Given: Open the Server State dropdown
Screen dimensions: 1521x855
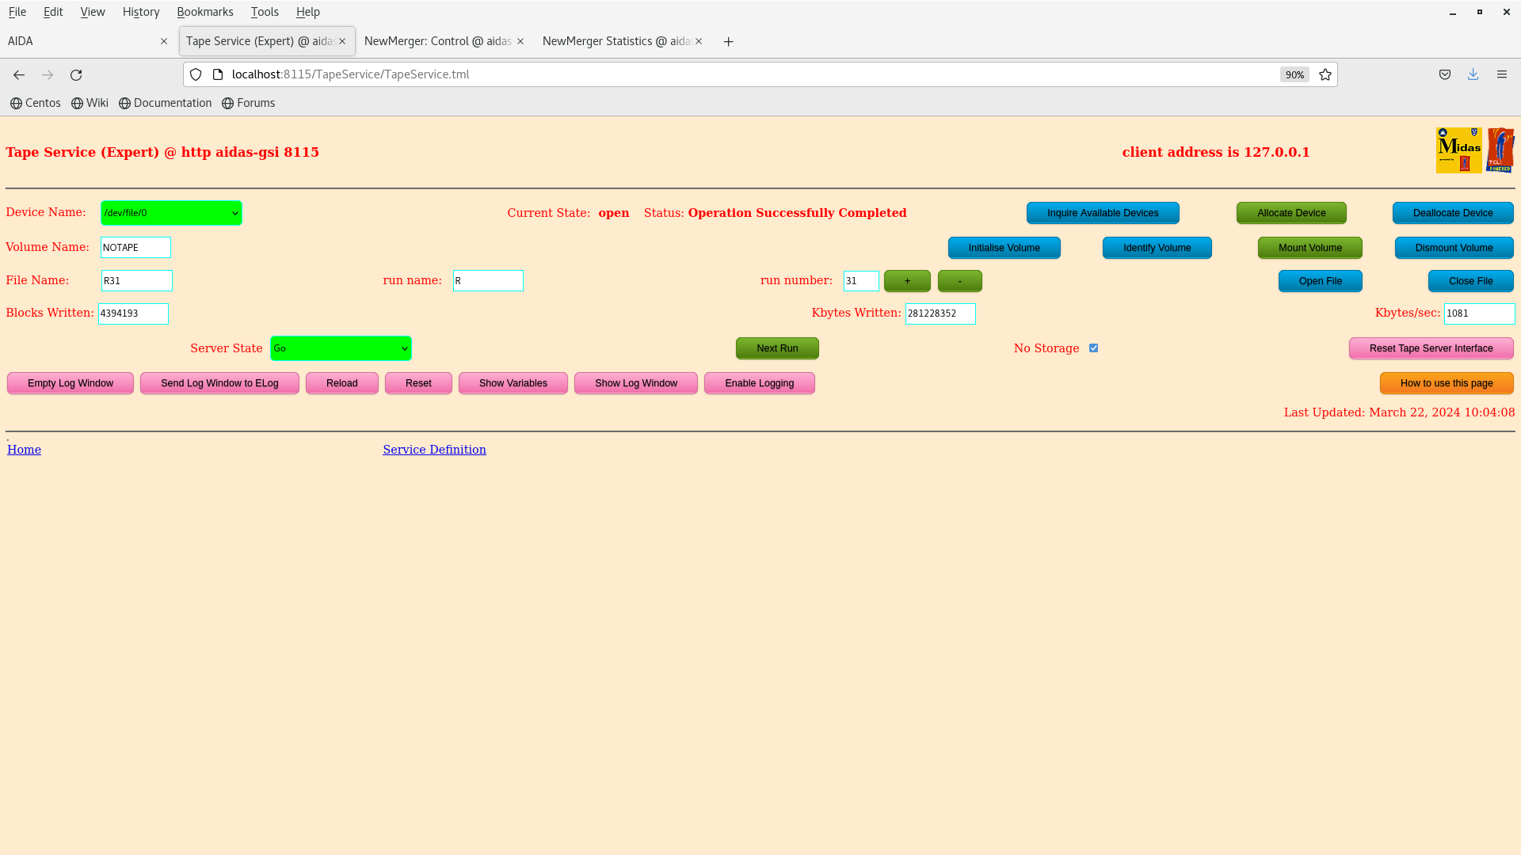Looking at the screenshot, I should [x=341, y=348].
